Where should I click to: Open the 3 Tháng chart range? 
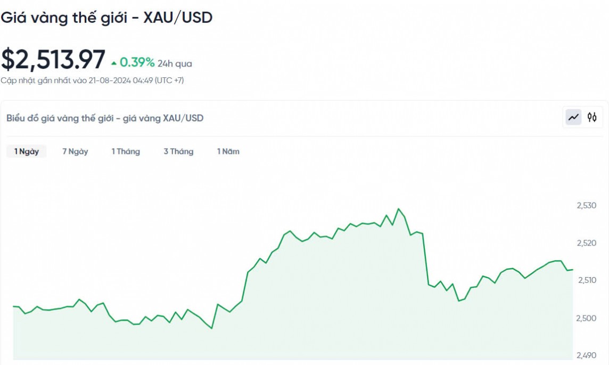178,151
